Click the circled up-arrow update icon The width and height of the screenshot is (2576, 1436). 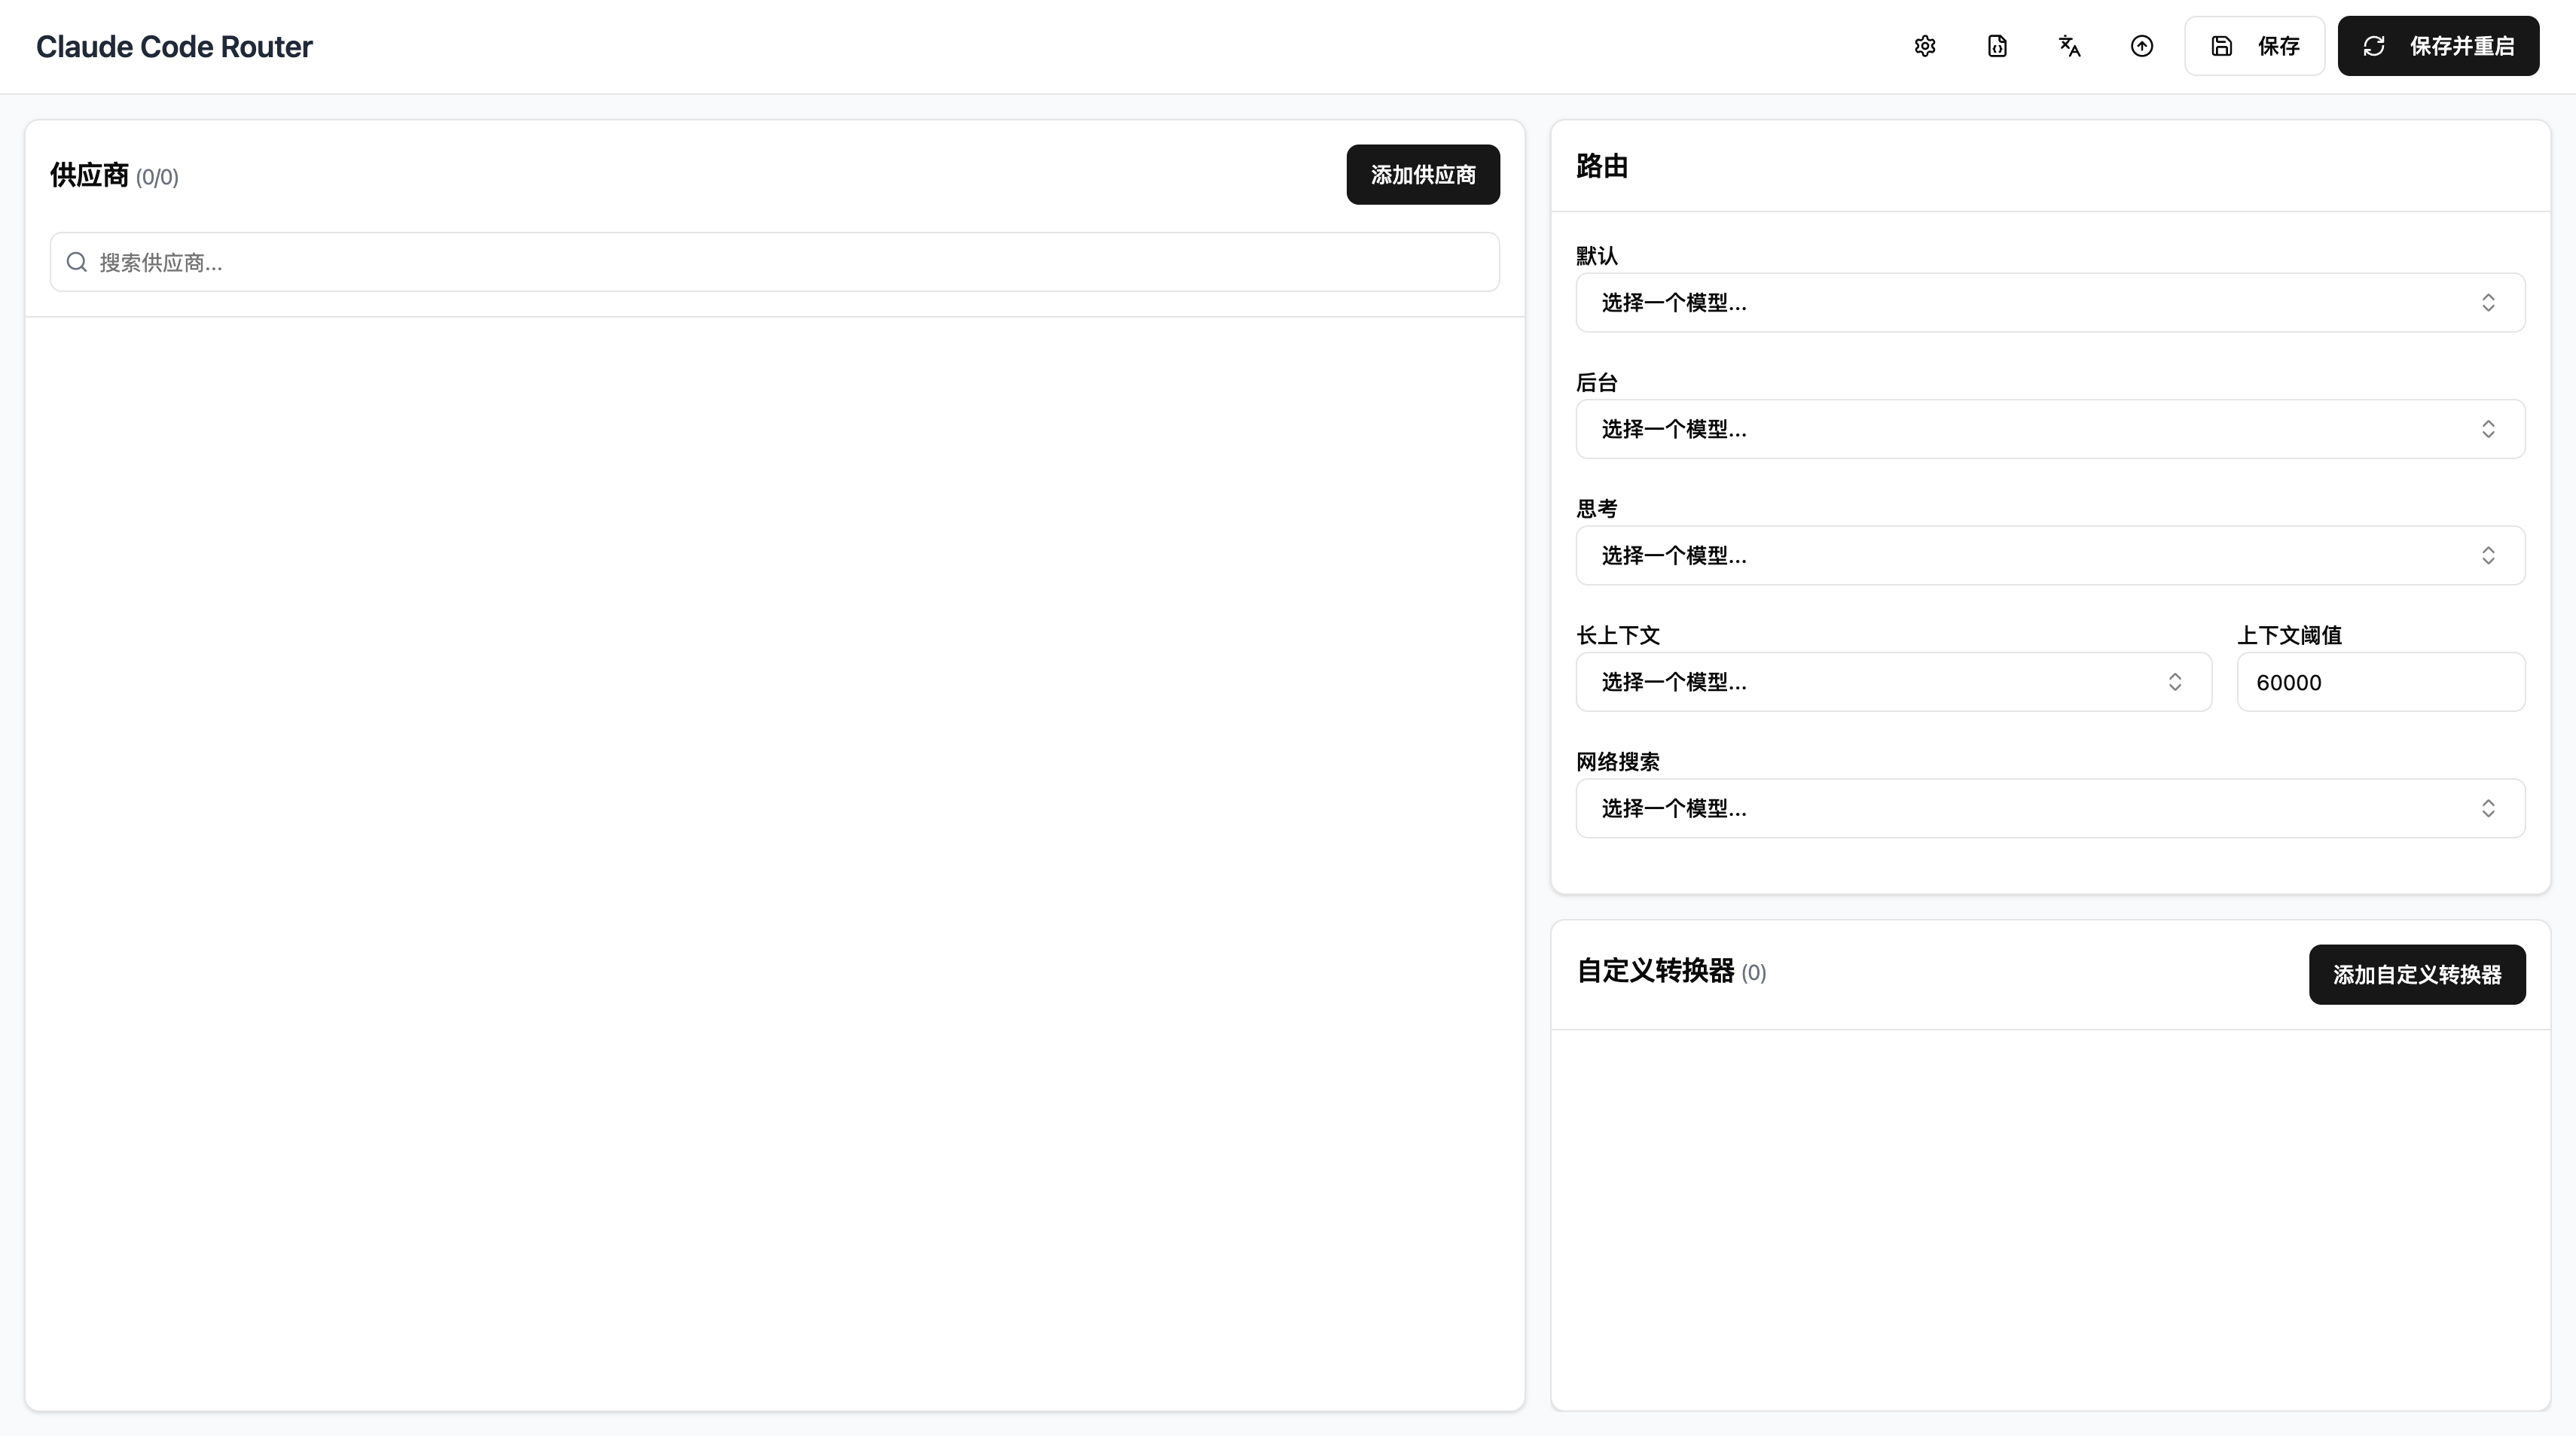tap(2141, 46)
